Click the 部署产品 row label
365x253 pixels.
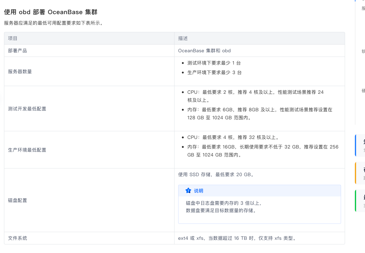[18, 51]
